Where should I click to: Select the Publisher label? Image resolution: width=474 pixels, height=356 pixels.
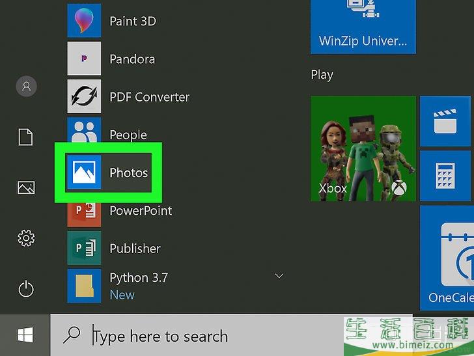(135, 249)
